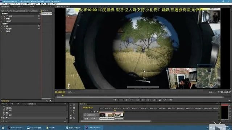
Task: Step forward one frame in program monitor
Action: pos(149,100)
